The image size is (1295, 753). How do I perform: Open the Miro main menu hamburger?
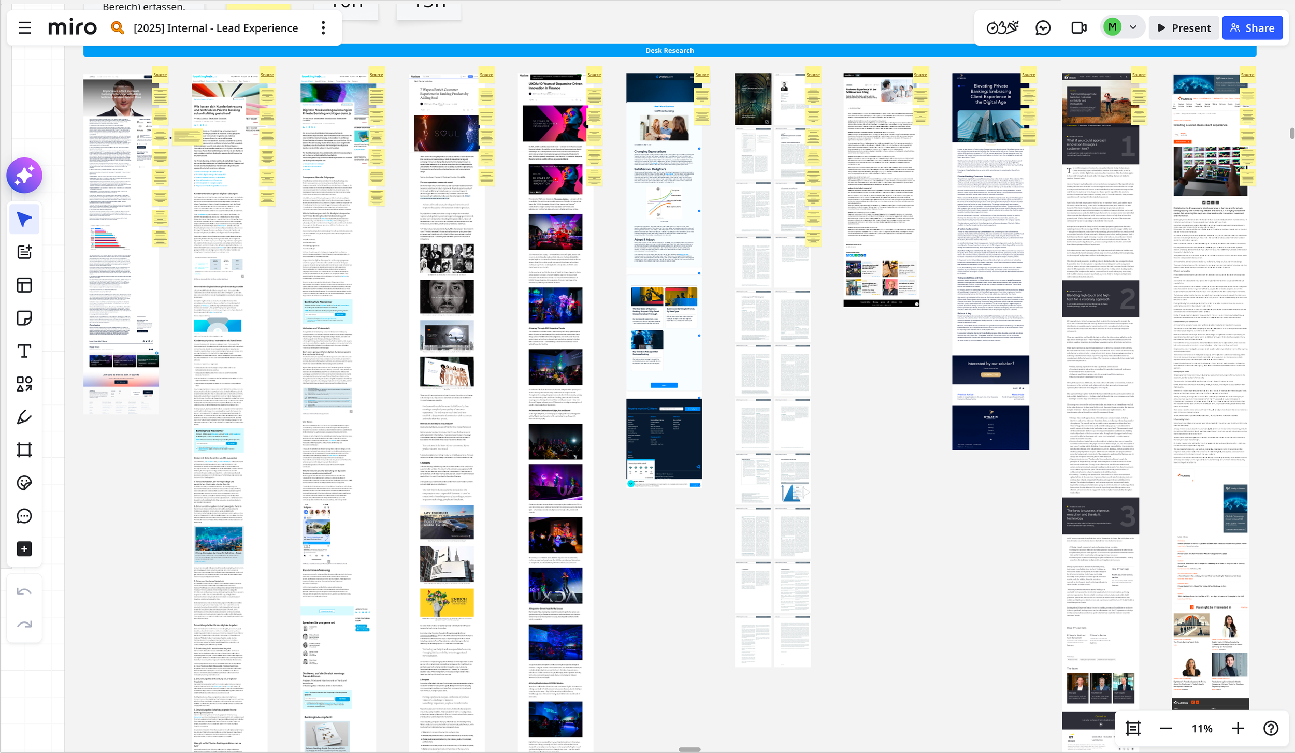click(24, 28)
